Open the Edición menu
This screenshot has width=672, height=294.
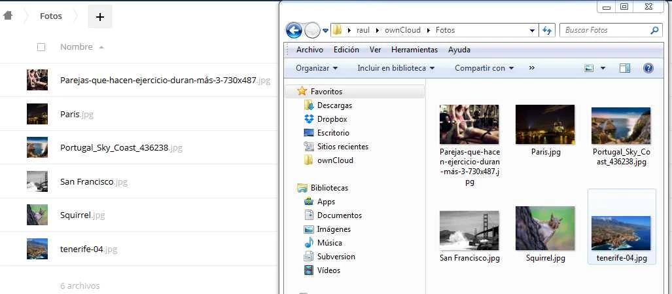[346, 50]
